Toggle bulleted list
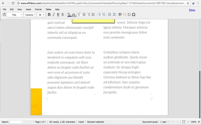Viewport: 201px width, 125px height. pyautogui.click(x=99, y=15)
